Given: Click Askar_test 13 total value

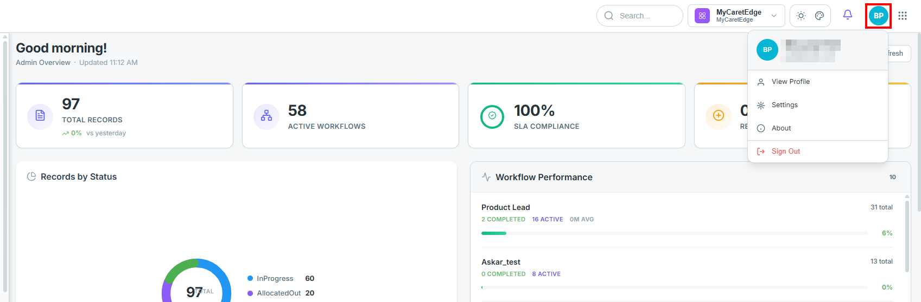Looking at the screenshot, I should (x=881, y=261).
